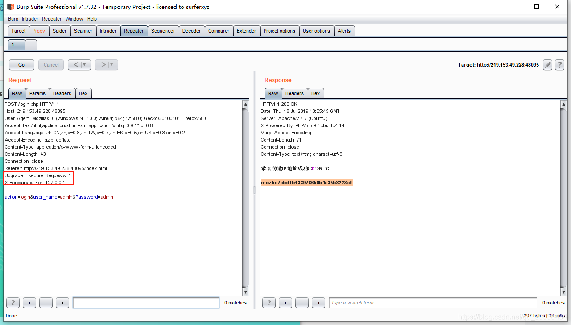Click the Target URL label

click(x=498, y=65)
